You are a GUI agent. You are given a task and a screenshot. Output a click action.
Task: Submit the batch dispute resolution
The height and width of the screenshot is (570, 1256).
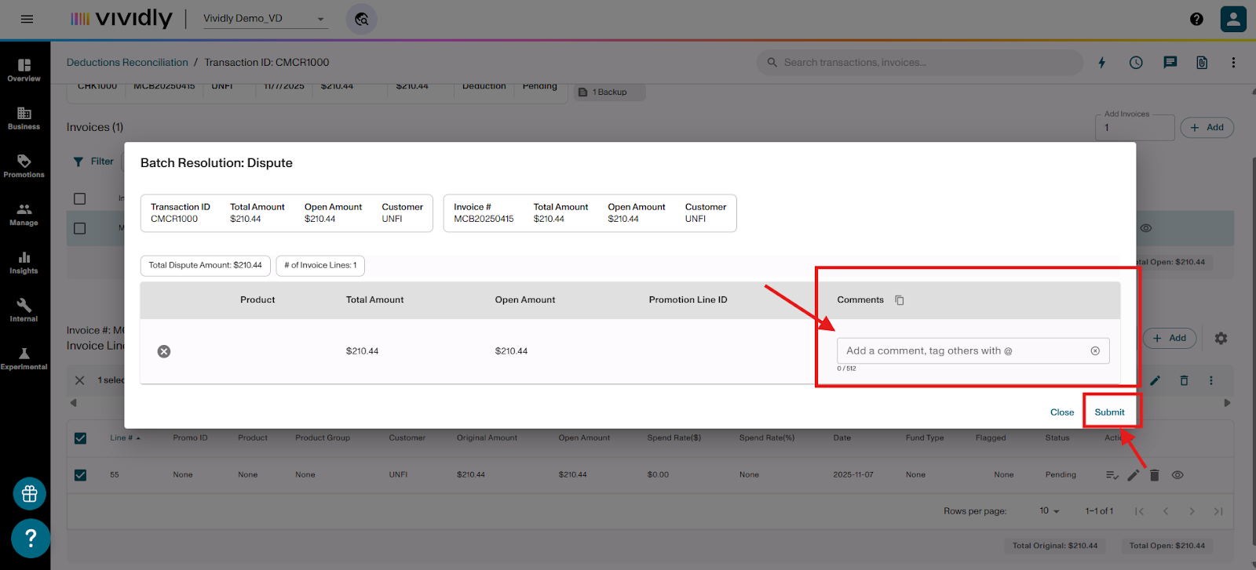pos(1109,412)
